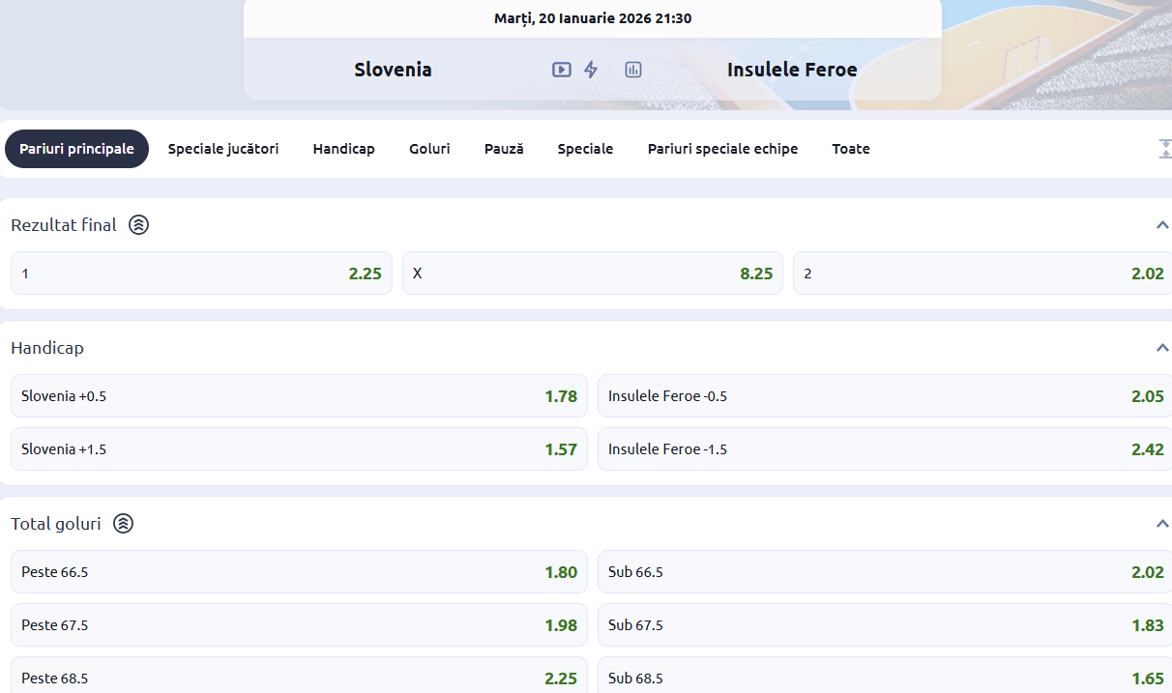Image resolution: width=1172 pixels, height=693 pixels.
Task: Collapse the Handicap section chevron
Action: click(1161, 346)
